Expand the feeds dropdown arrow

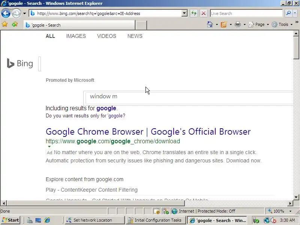[x=231, y=24]
